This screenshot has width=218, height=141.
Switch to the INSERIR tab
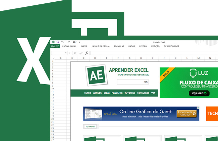(84, 46)
